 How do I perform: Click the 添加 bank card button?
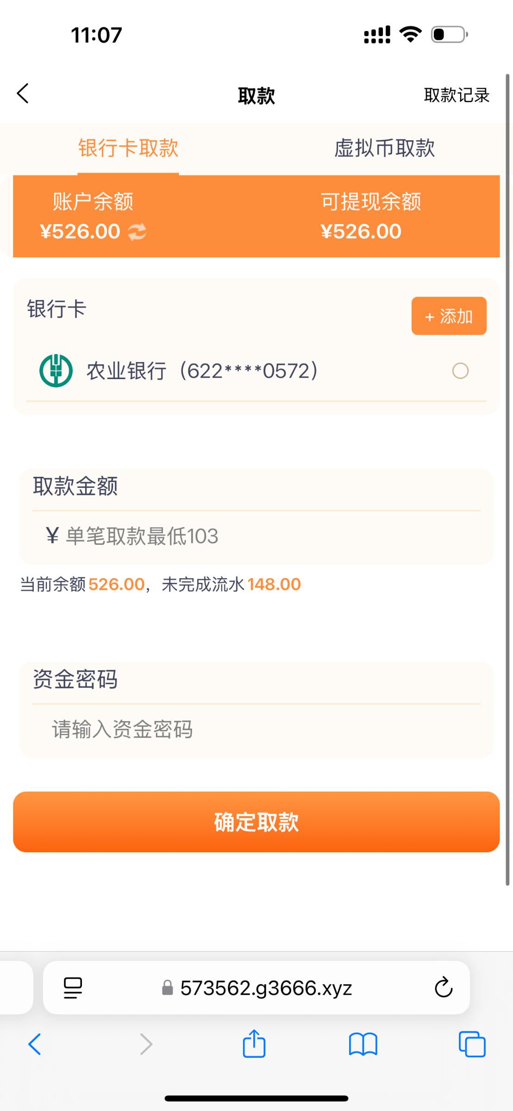pos(449,316)
